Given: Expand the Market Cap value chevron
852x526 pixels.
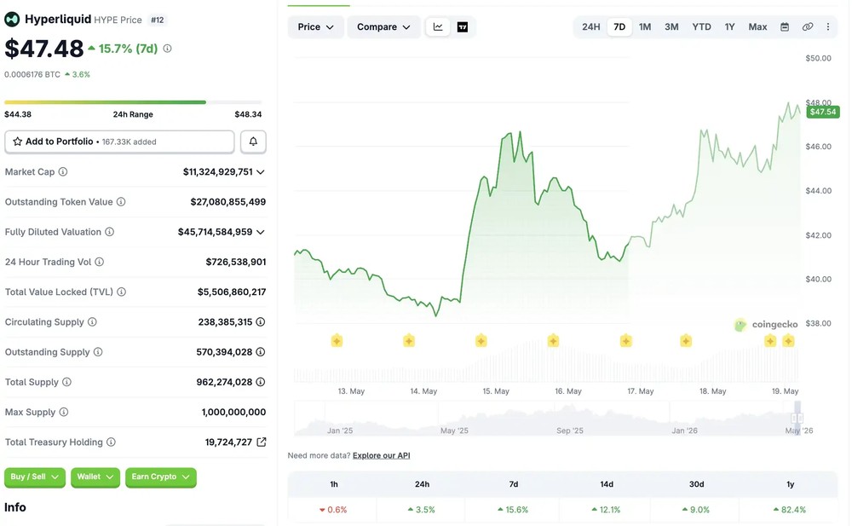Looking at the screenshot, I should pyautogui.click(x=261, y=172).
